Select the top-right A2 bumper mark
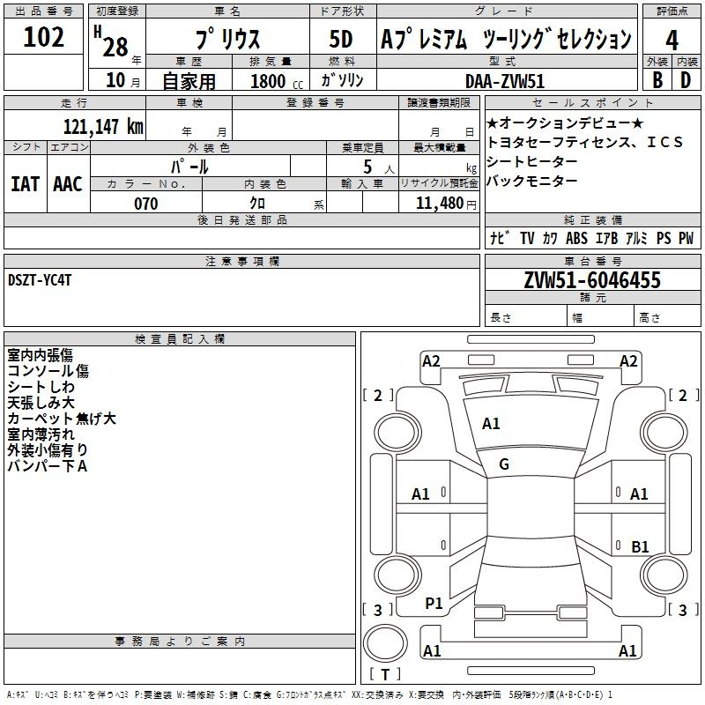705x705 pixels. [x=628, y=361]
